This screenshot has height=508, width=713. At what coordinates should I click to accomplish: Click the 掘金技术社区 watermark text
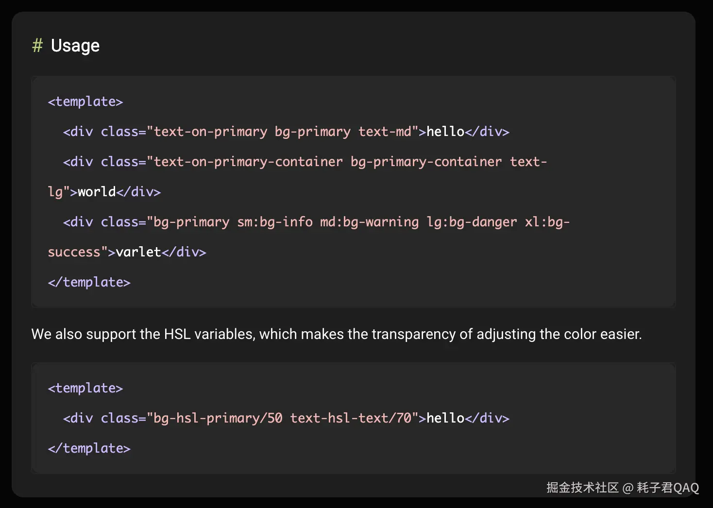pyautogui.click(x=582, y=488)
